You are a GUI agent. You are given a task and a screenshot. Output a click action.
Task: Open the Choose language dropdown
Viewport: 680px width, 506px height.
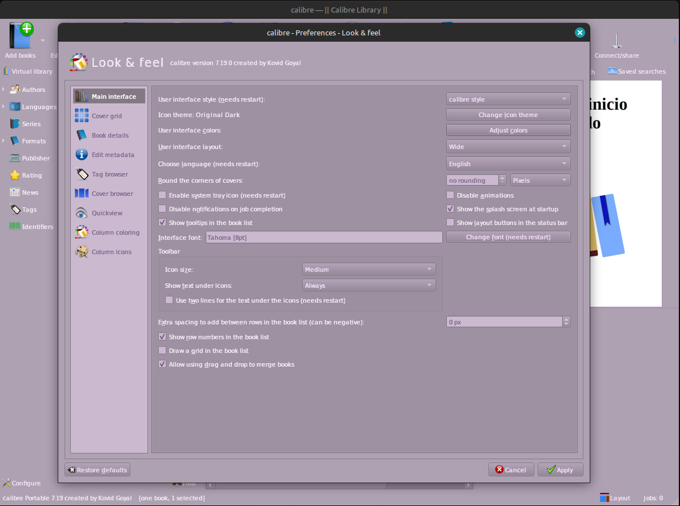(x=508, y=163)
